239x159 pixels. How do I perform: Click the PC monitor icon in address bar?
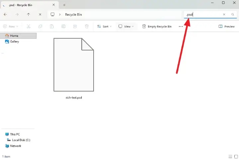[x=52, y=15]
